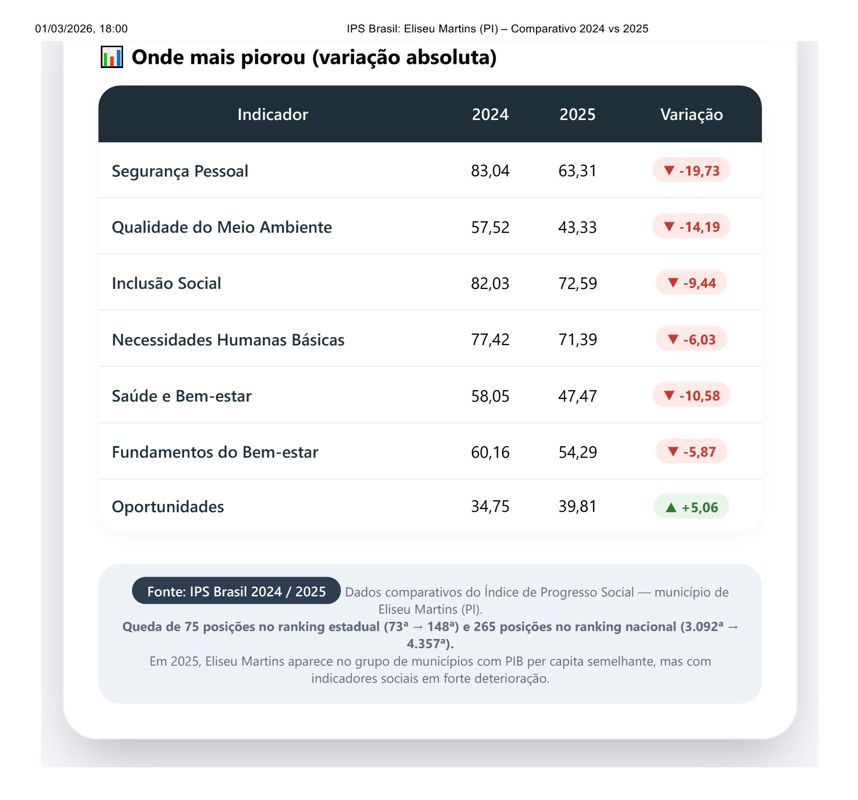Click the 2024 column header
Screen dimensions: 858x800
(490, 114)
